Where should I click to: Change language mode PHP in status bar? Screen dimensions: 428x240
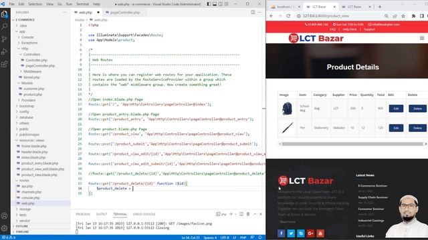(x=243, y=237)
